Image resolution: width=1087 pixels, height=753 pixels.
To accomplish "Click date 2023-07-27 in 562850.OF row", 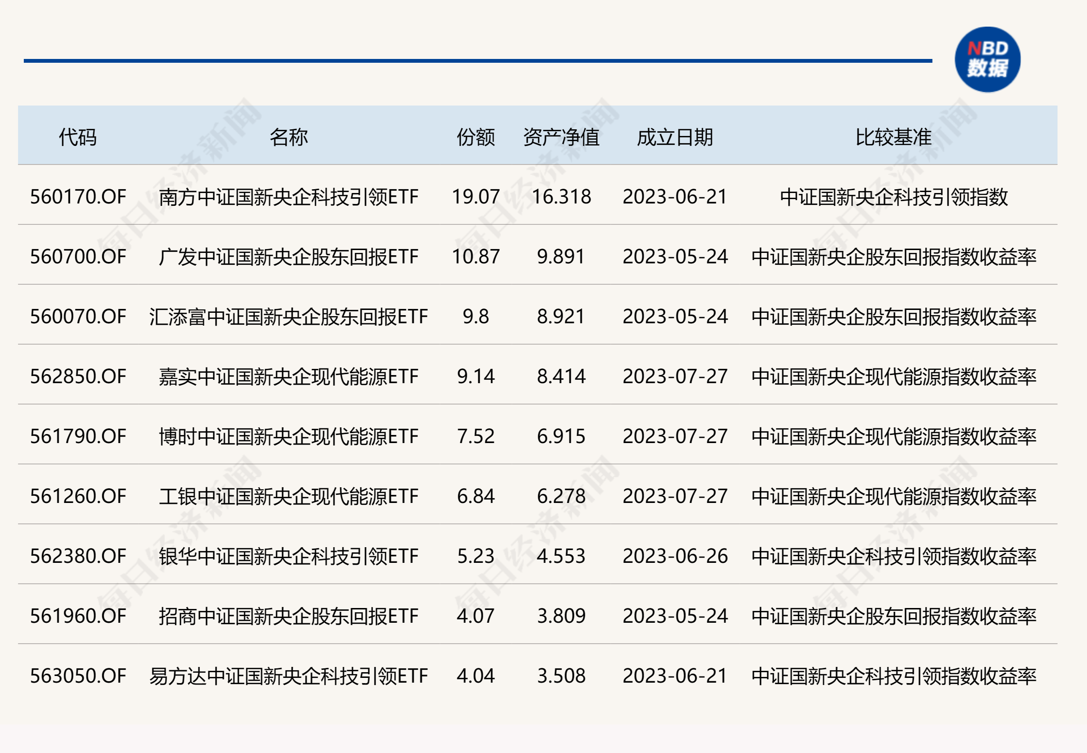I will point(675,376).
